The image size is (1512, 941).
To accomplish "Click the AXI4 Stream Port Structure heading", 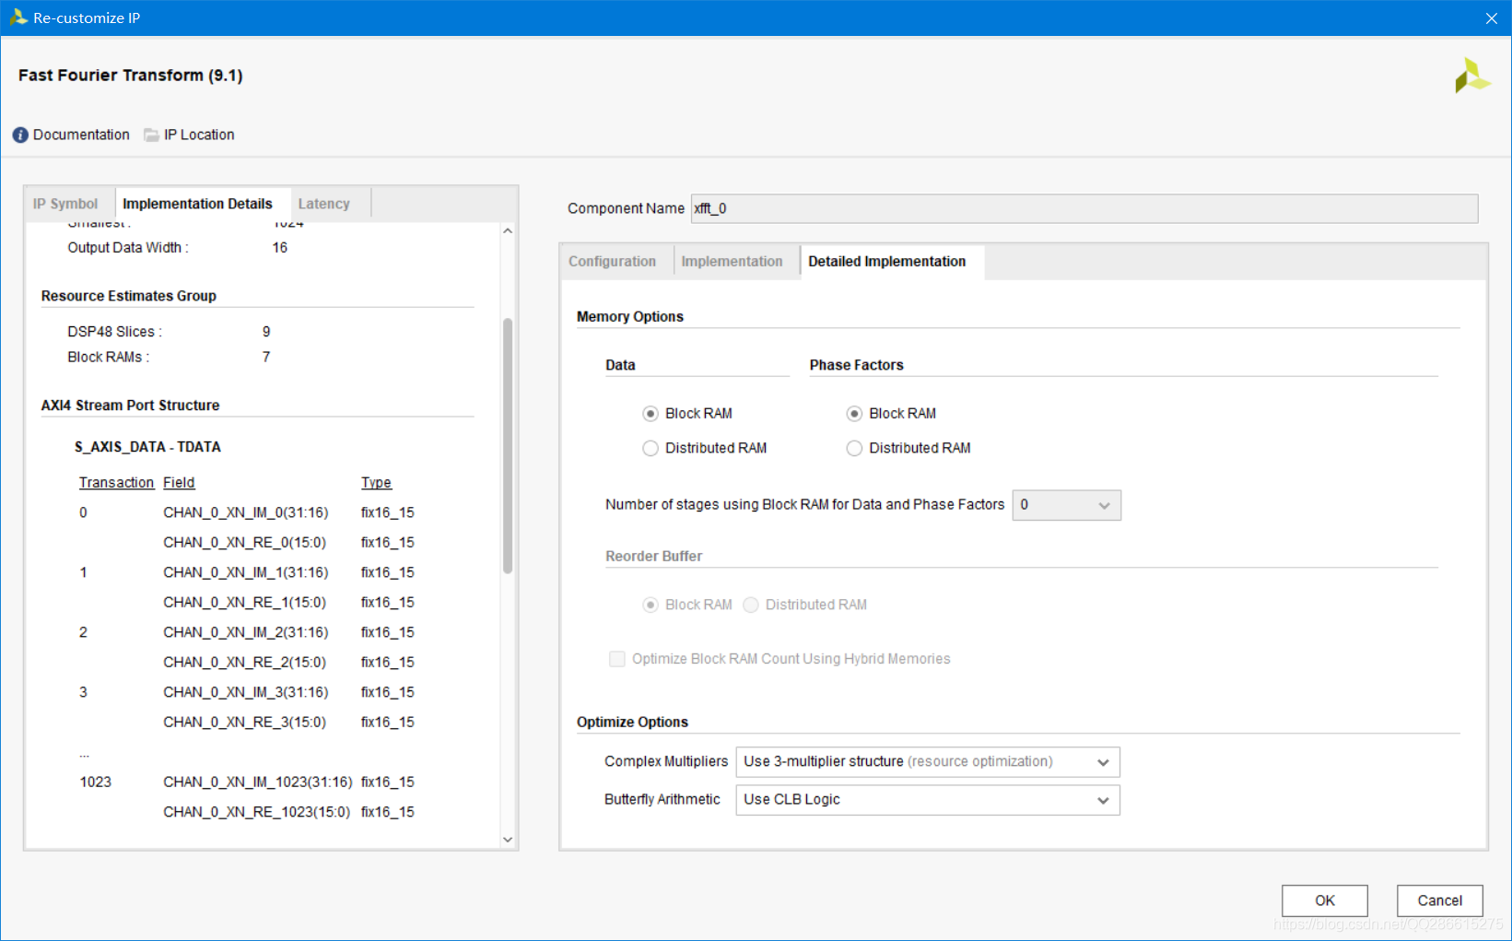I will [131, 406].
